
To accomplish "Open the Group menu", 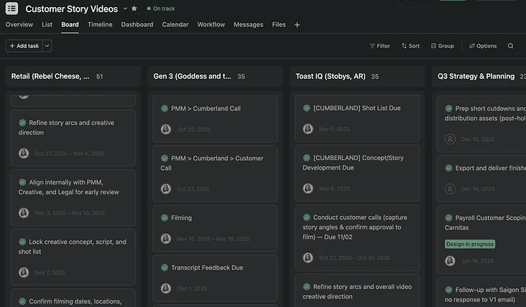I will click(x=443, y=46).
